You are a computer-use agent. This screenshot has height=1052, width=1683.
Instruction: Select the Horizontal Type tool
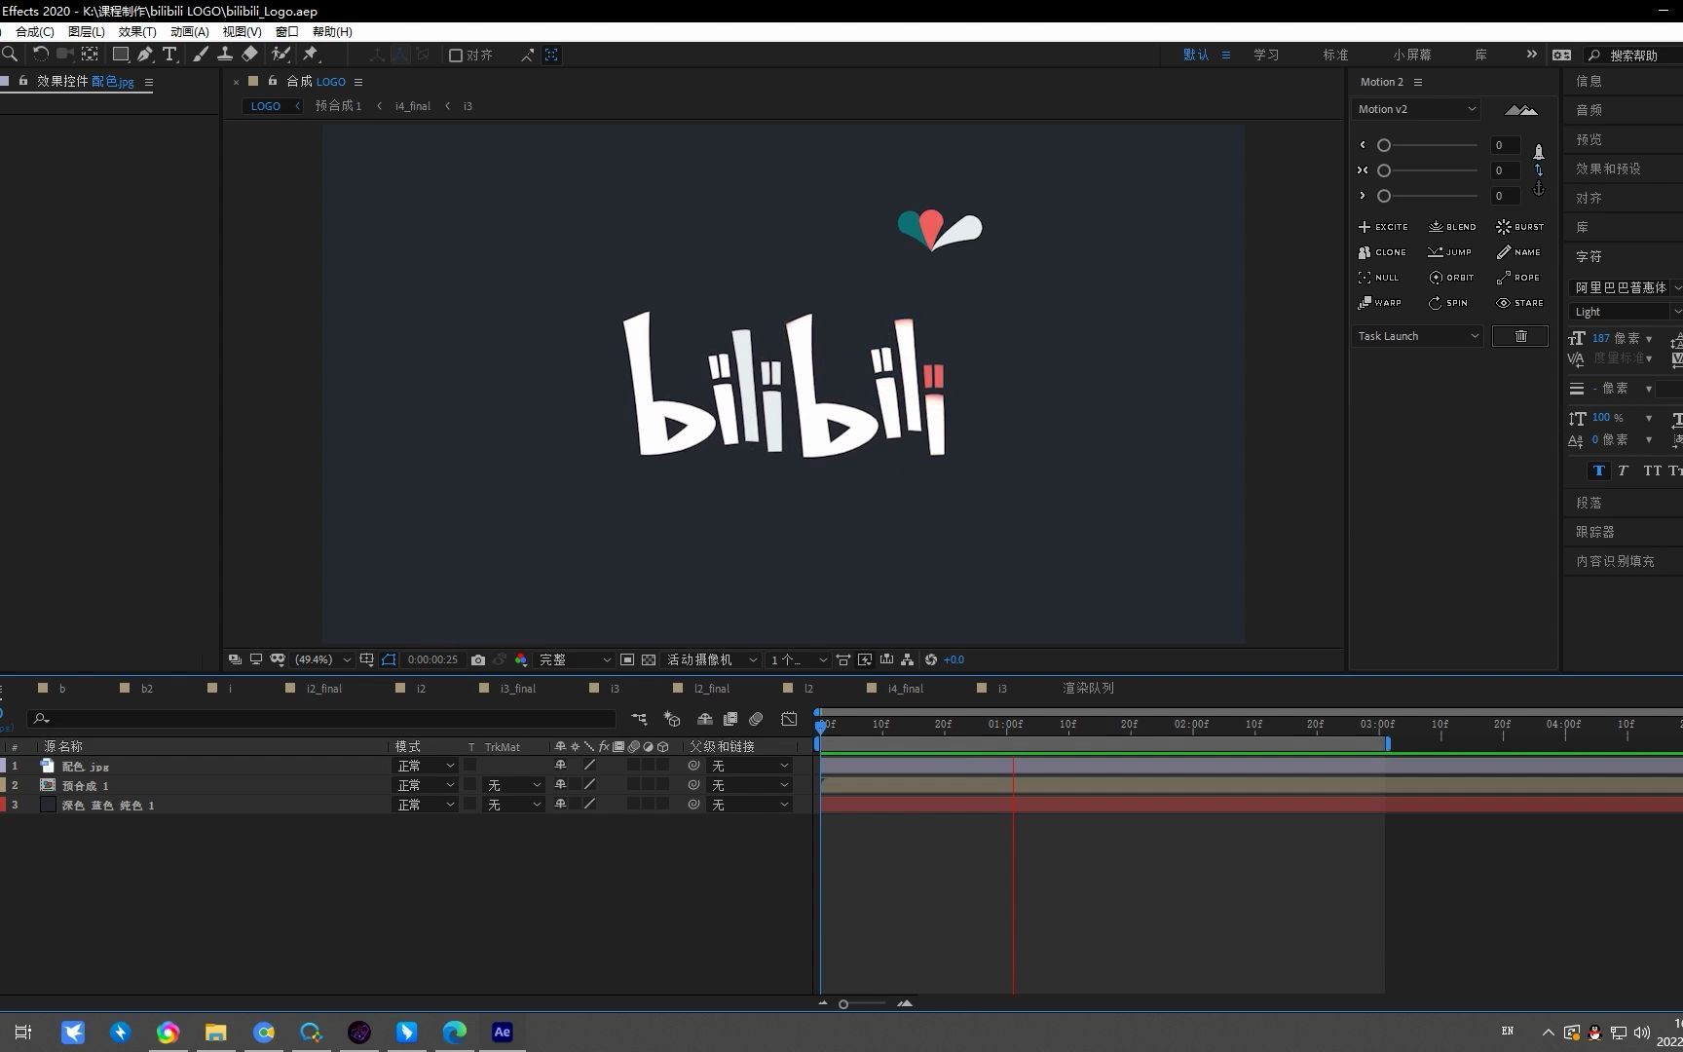tap(169, 55)
